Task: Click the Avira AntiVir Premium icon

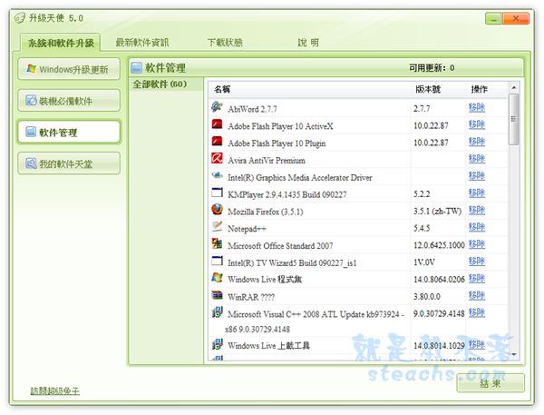Action: click(218, 158)
